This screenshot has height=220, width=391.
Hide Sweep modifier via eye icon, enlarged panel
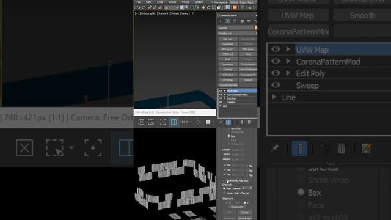276,85
